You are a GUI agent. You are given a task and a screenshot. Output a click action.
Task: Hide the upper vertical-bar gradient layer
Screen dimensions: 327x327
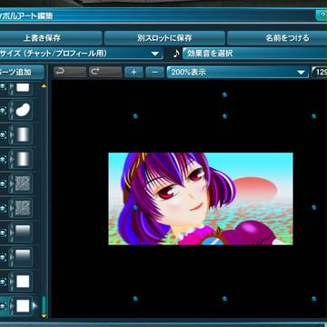[x=3, y=134]
